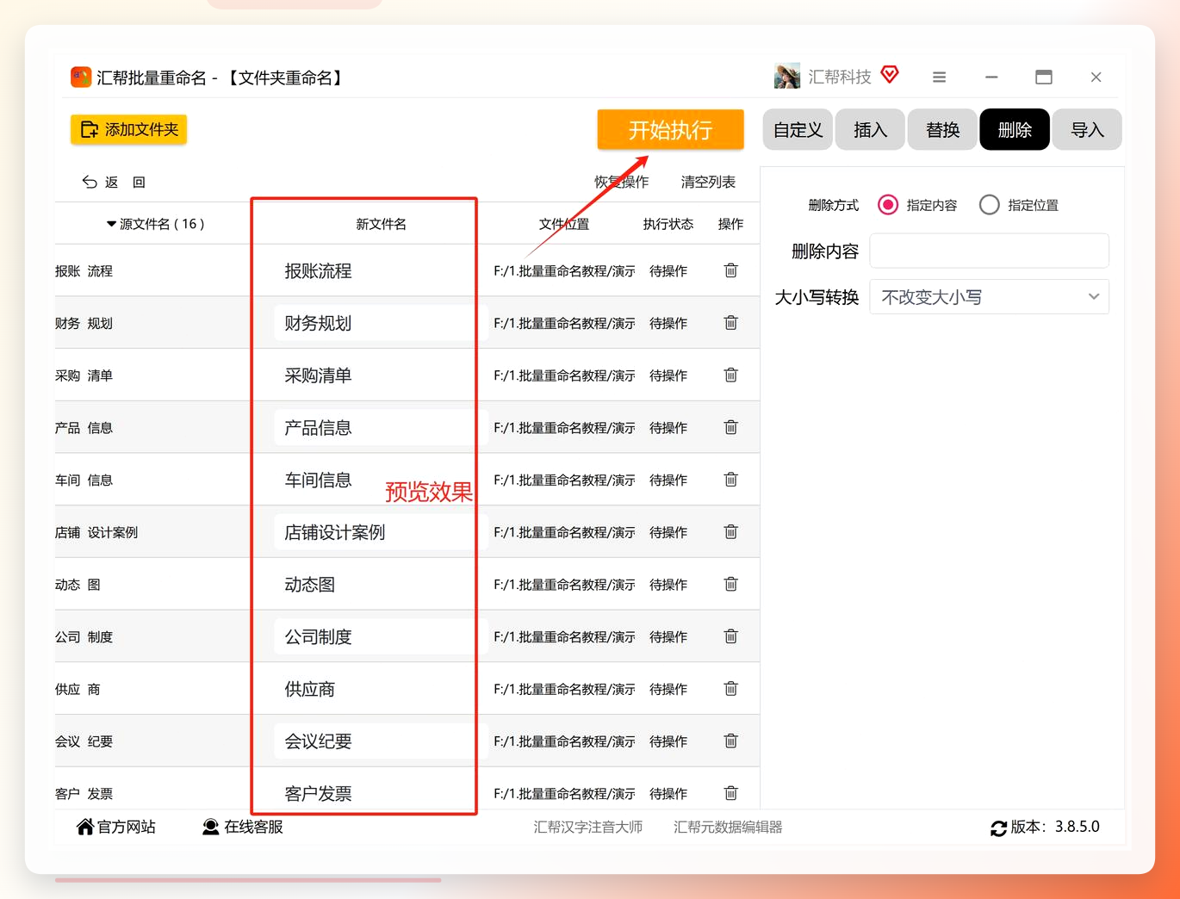Open the 汇帮汉字注音大师 link
The width and height of the screenshot is (1180, 899).
(x=588, y=828)
